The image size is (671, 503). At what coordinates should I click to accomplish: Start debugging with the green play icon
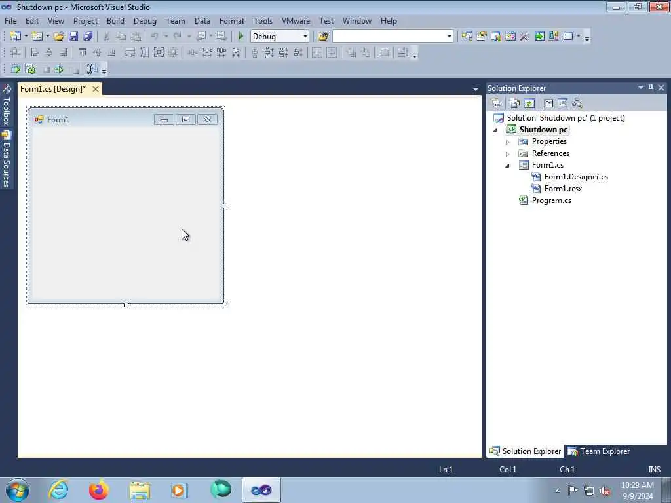(x=240, y=37)
